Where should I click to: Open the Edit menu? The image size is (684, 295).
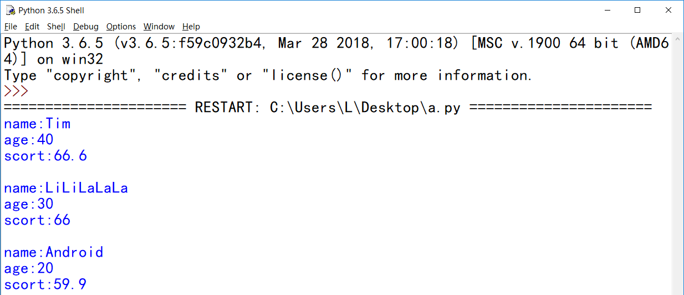tap(32, 27)
